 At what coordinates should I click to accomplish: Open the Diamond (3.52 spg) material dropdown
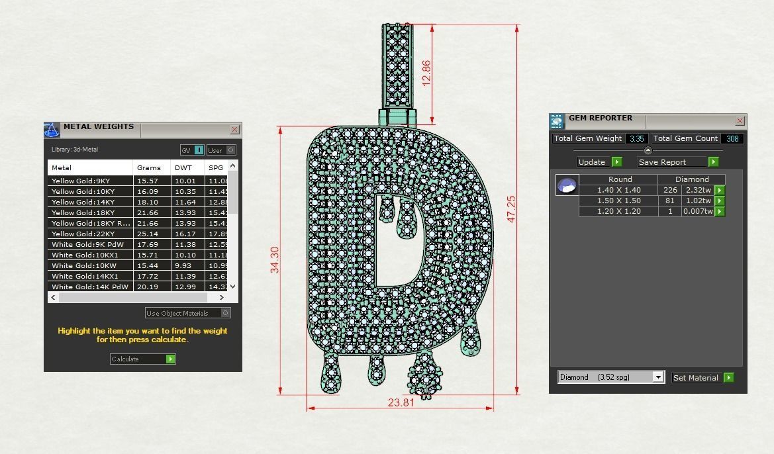coord(658,377)
